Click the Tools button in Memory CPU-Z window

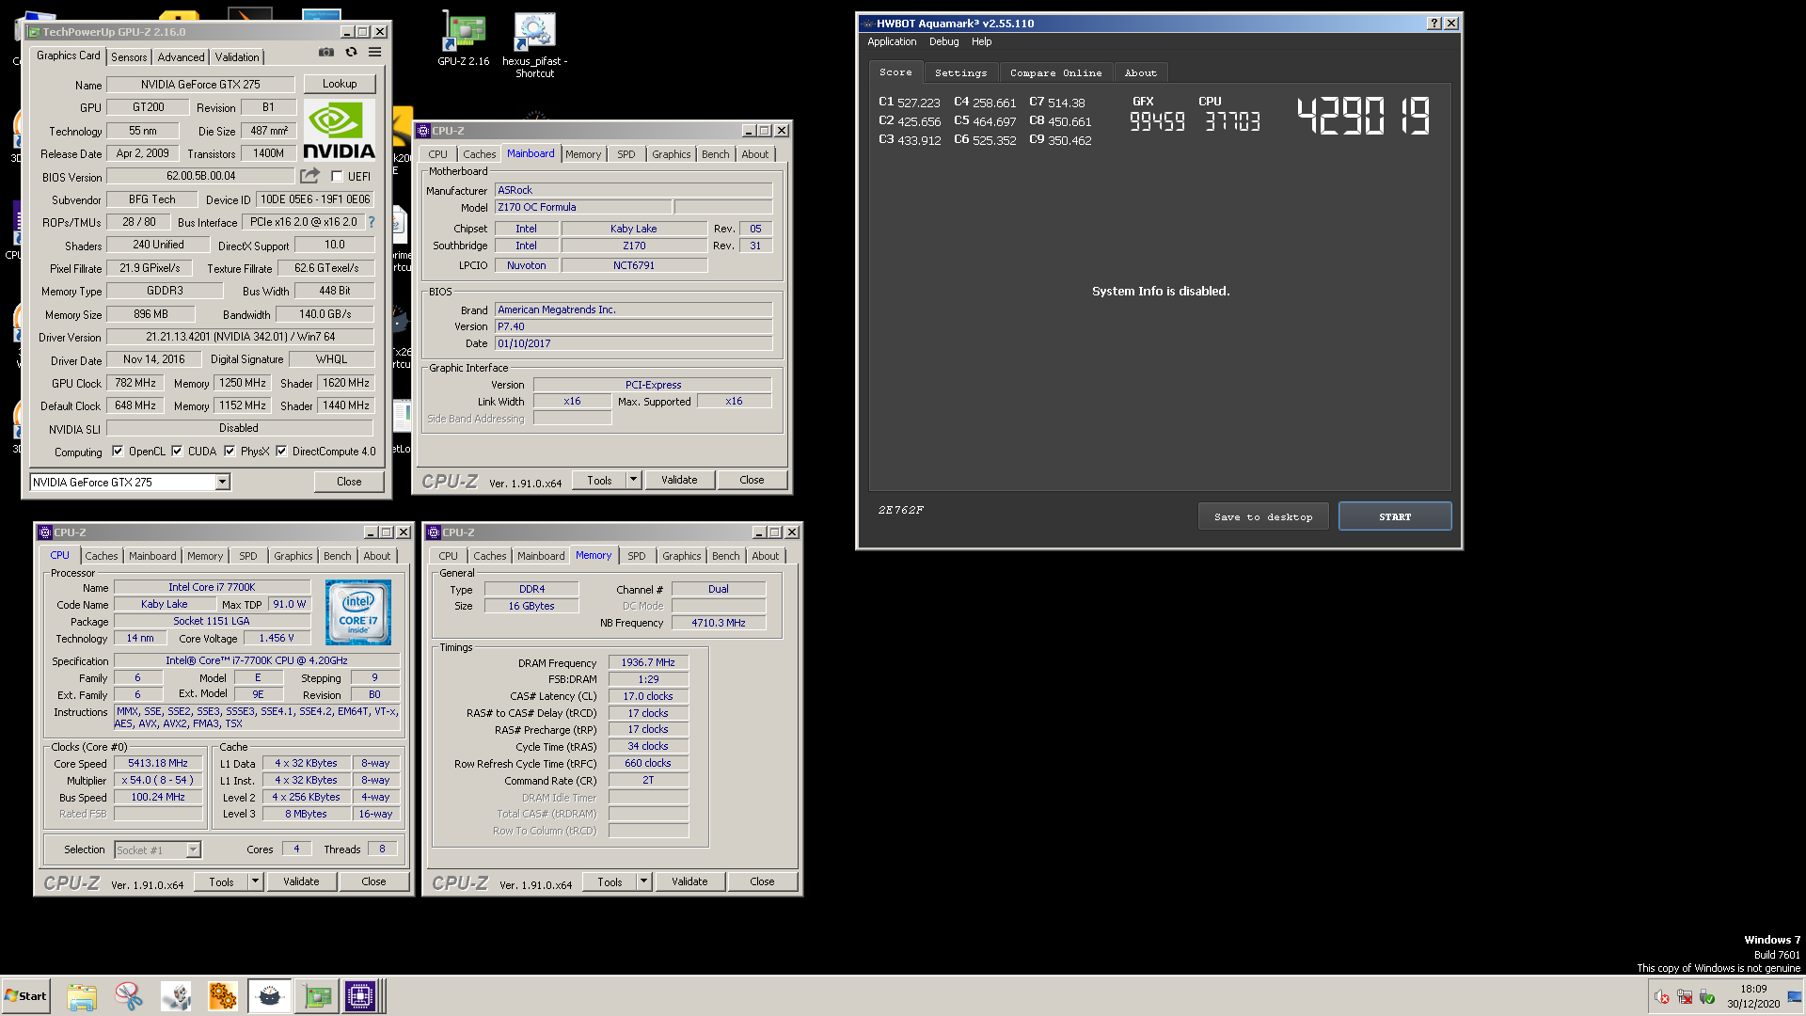click(610, 881)
